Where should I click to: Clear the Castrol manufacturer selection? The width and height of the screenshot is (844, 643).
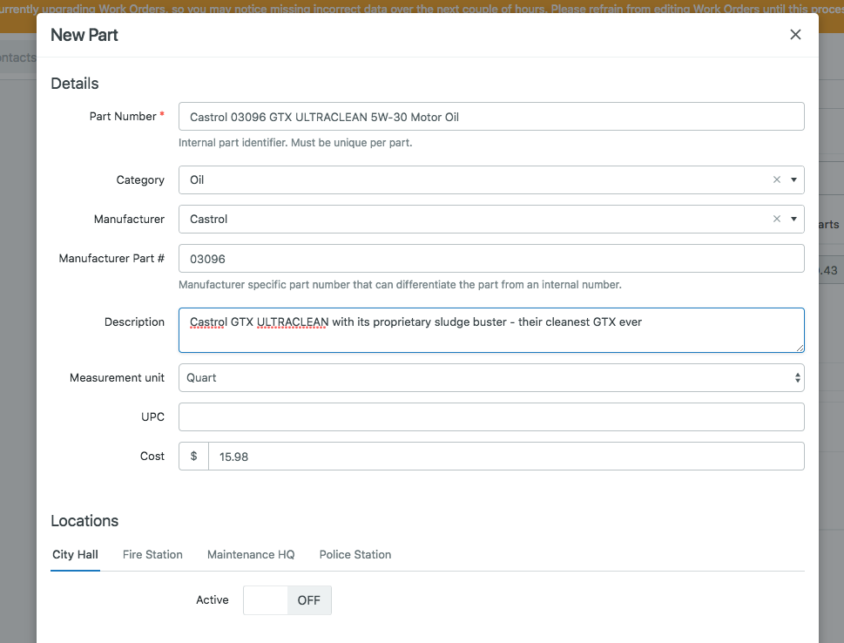coord(776,220)
